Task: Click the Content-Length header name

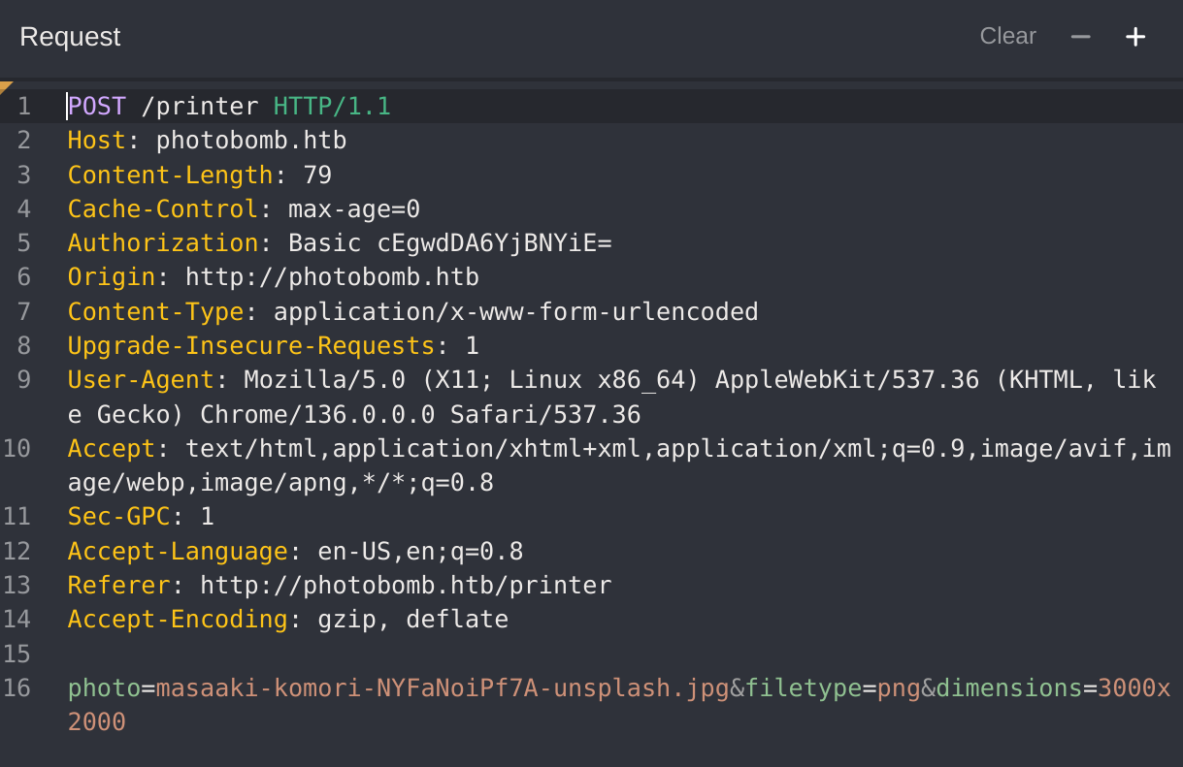Action: (x=170, y=175)
